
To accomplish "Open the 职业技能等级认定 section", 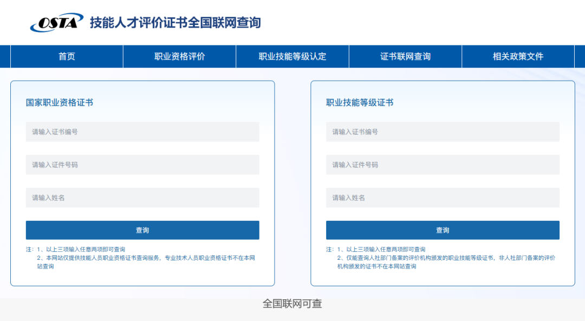I will [291, 56].
